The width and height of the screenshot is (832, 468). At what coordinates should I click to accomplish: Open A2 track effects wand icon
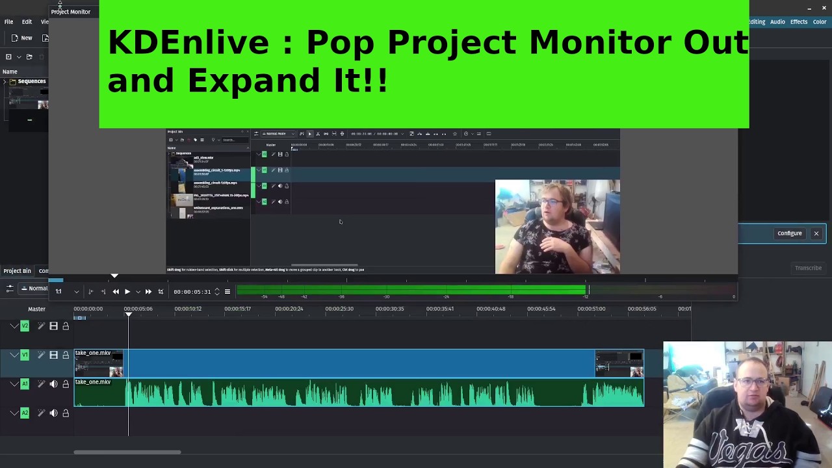(41, 413)
